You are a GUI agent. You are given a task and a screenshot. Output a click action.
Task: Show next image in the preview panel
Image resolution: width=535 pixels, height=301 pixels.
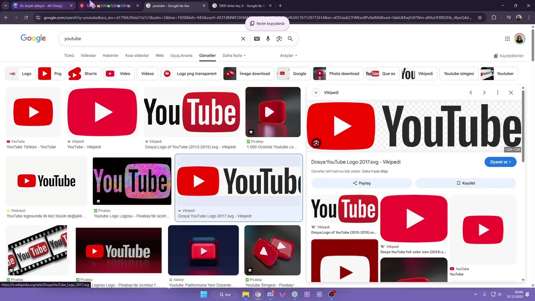pyautogui.click(x=484, y=92)
